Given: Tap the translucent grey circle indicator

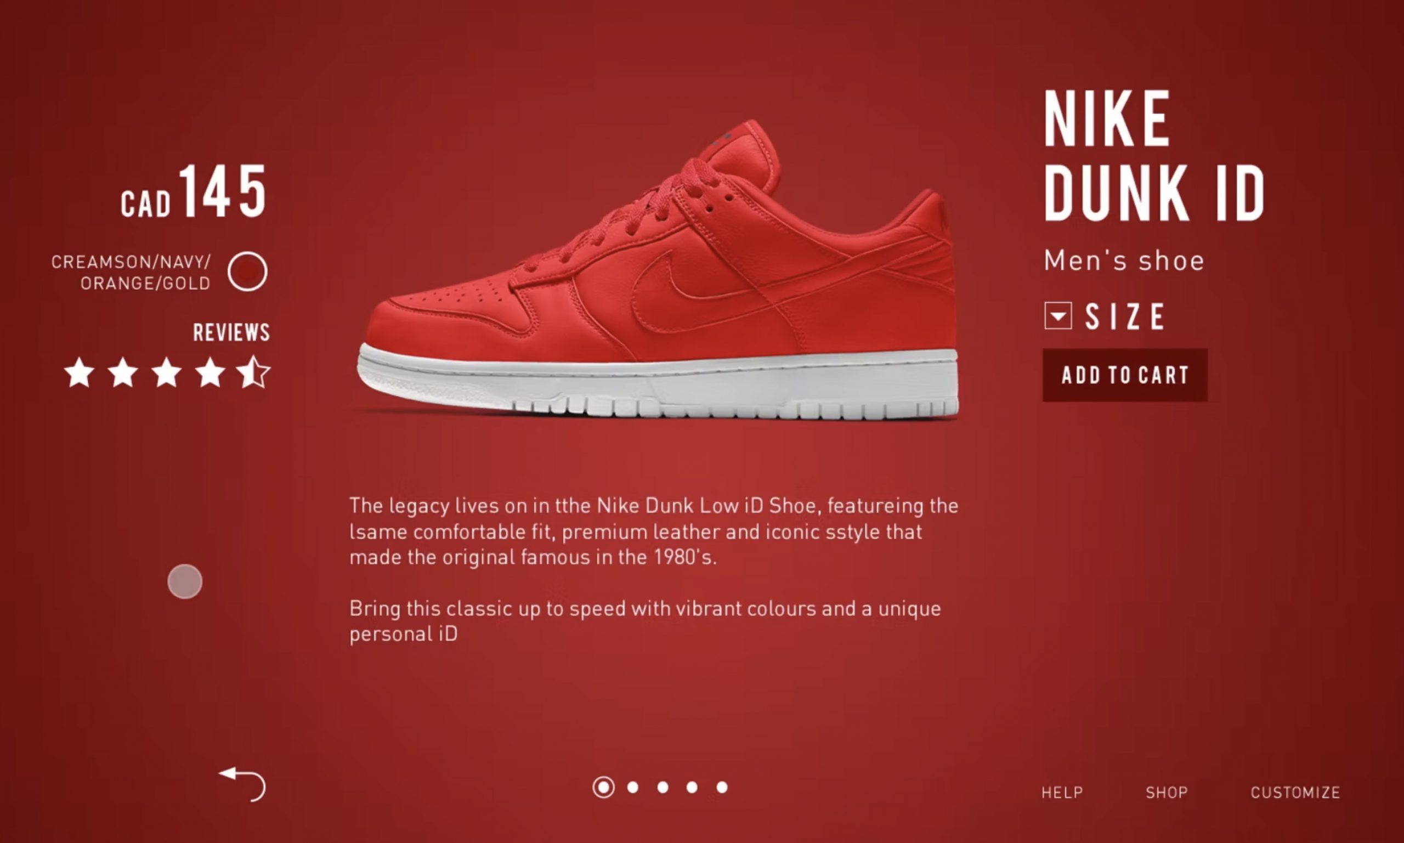Looking at the screenshot, I should pos(185,581).
